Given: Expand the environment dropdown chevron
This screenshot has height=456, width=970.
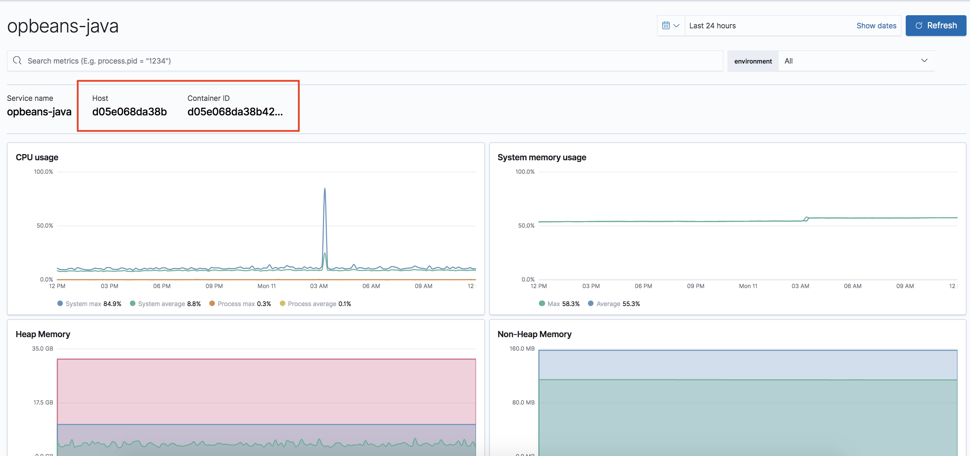Looking at the screenshot, I should click(x=924, y=60).
